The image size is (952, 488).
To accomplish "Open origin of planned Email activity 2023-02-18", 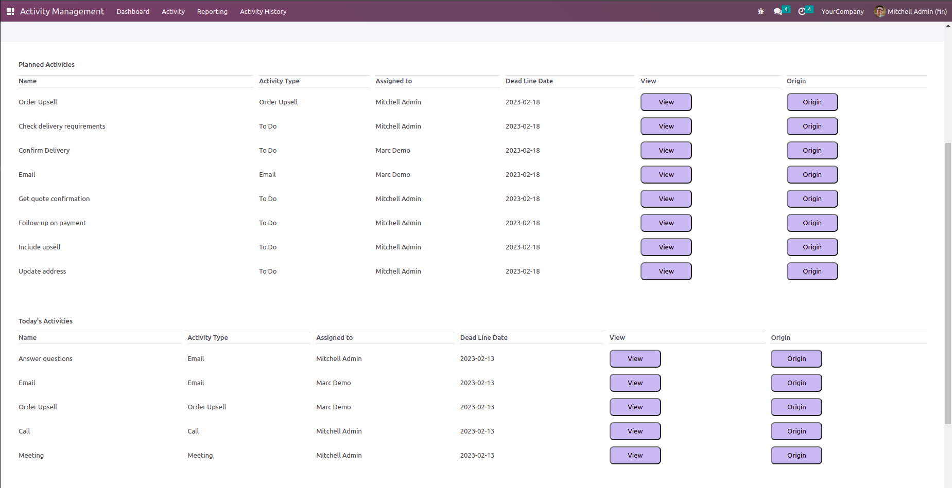I will point(812,174).
